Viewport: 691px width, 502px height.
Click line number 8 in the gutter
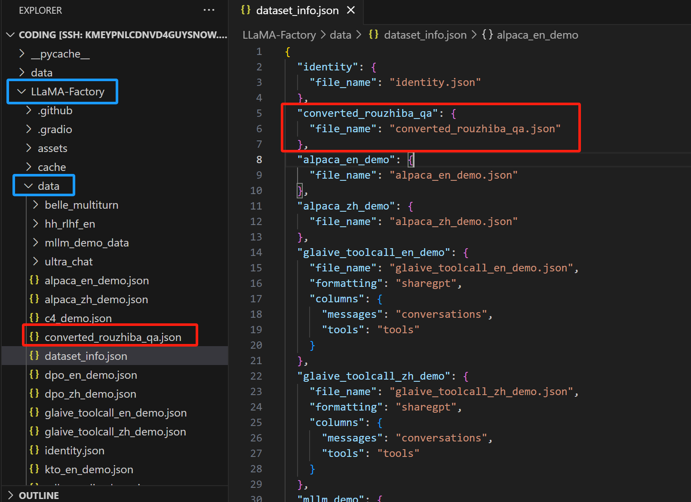[259, 160]
